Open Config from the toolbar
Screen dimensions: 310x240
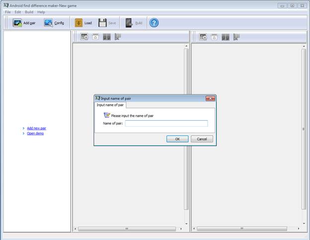coord(49,23)
